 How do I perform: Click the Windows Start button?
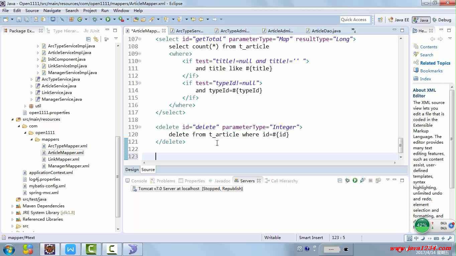9,249
